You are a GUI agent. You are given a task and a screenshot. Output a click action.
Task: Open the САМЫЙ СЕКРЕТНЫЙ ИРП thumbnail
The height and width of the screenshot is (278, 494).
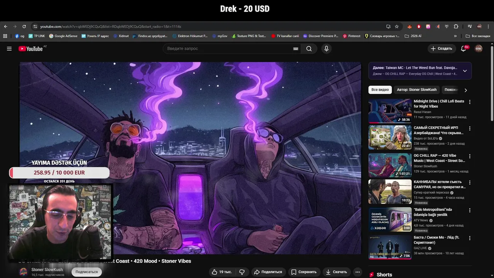(390, 137)
